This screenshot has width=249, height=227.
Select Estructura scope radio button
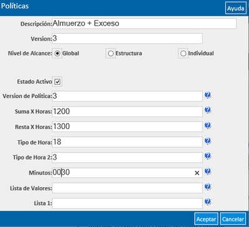pyautogui.click(x=111, y=54)
